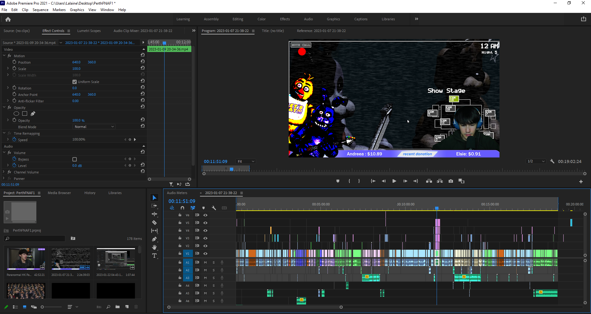Create 4-point polygon opacity mask
The width and height of the screenshot is (591, 314).
(25, 114)
